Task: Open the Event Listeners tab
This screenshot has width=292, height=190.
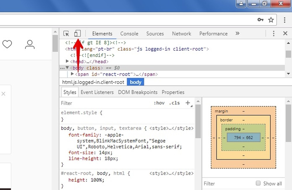Action: pyautogui.click(x=97, y=92)
